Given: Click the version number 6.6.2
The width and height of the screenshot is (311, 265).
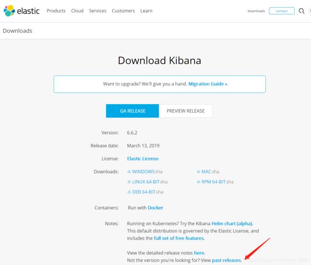Looking at the screenshot, I should (x=132, y=133).
